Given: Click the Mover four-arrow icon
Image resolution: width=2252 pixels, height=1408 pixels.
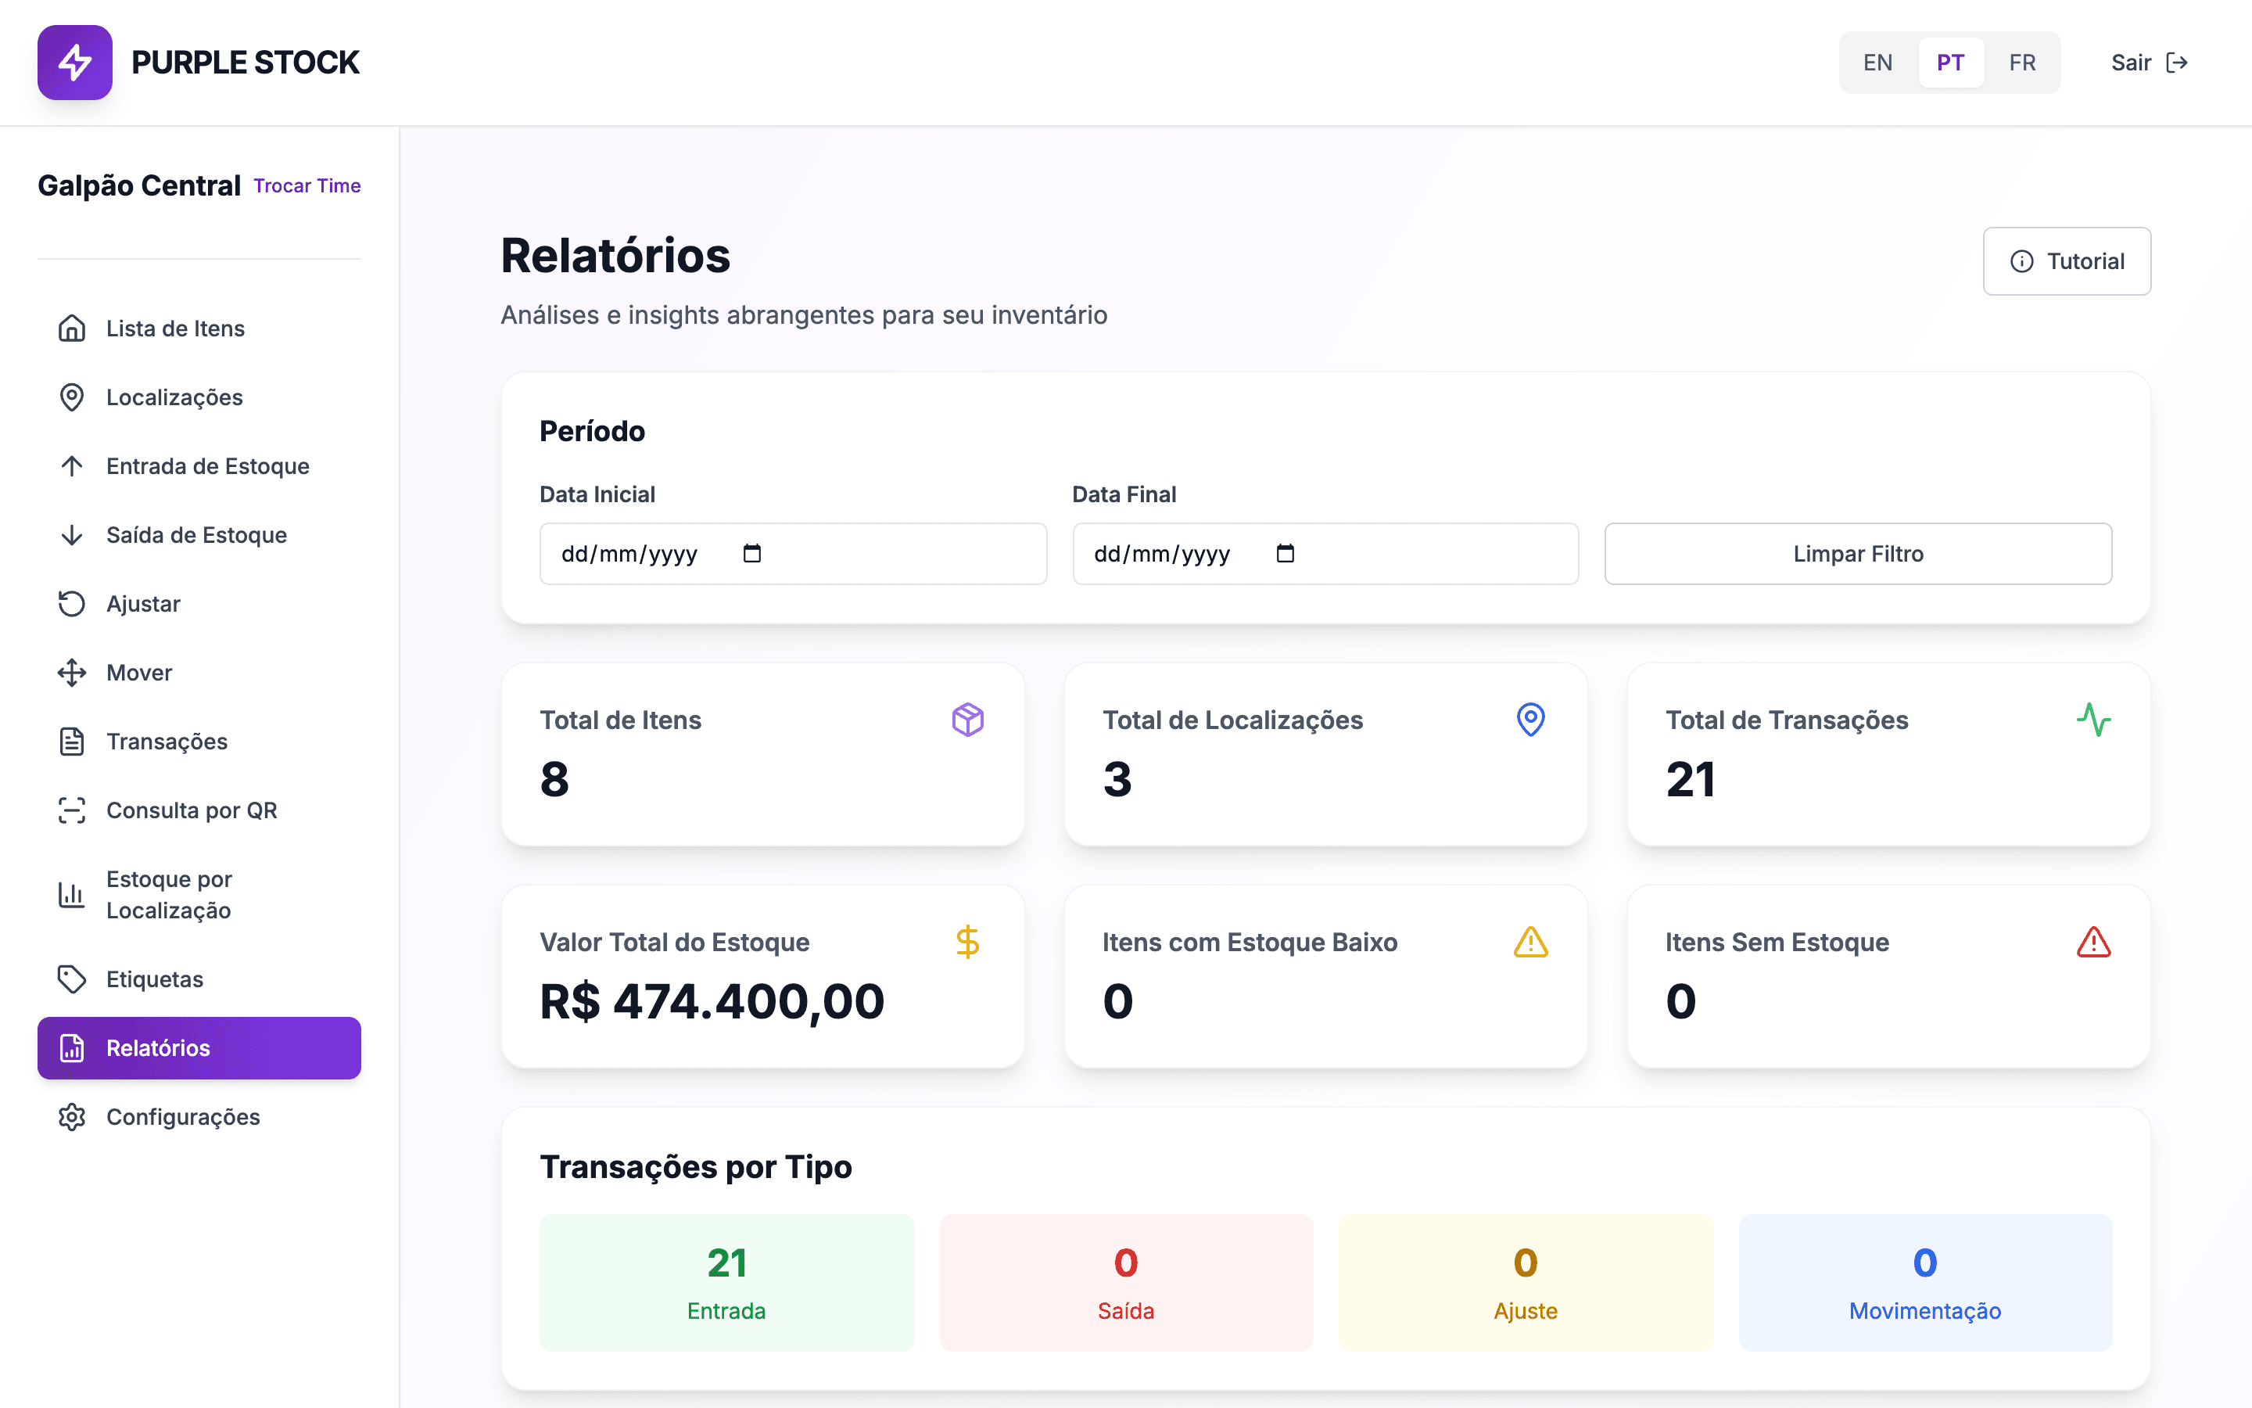Looking at the screenshot, I should point(72,673).
